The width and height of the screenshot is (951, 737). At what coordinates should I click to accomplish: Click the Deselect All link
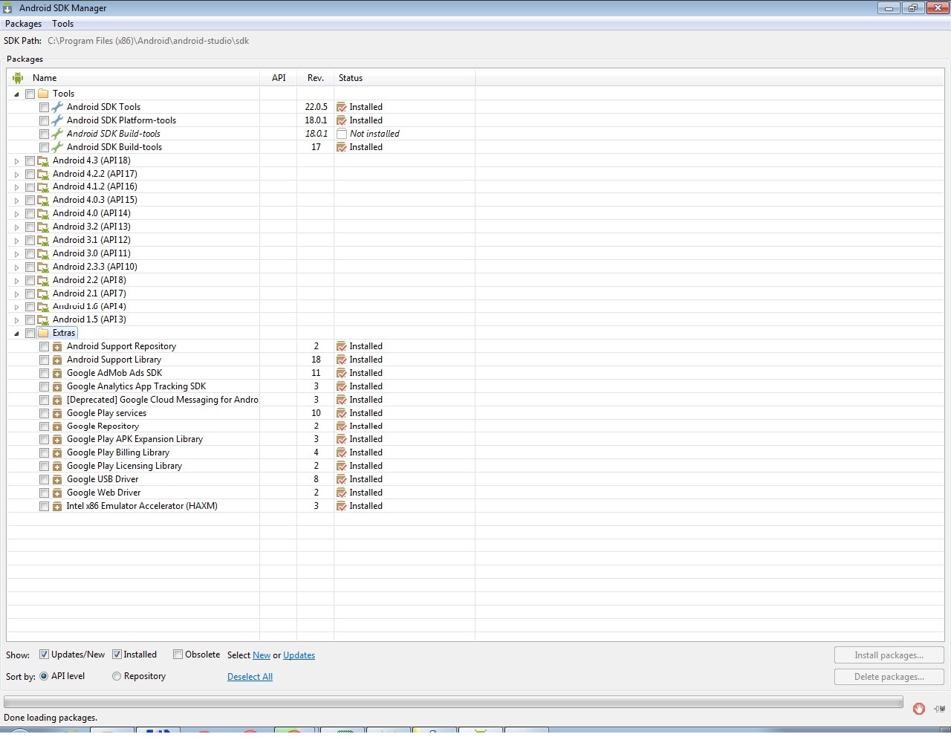point(250,677)
